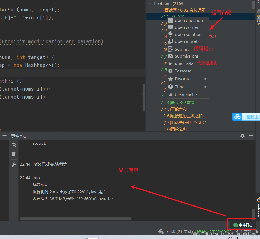Open the database side tool window tab

coord(258,17)
